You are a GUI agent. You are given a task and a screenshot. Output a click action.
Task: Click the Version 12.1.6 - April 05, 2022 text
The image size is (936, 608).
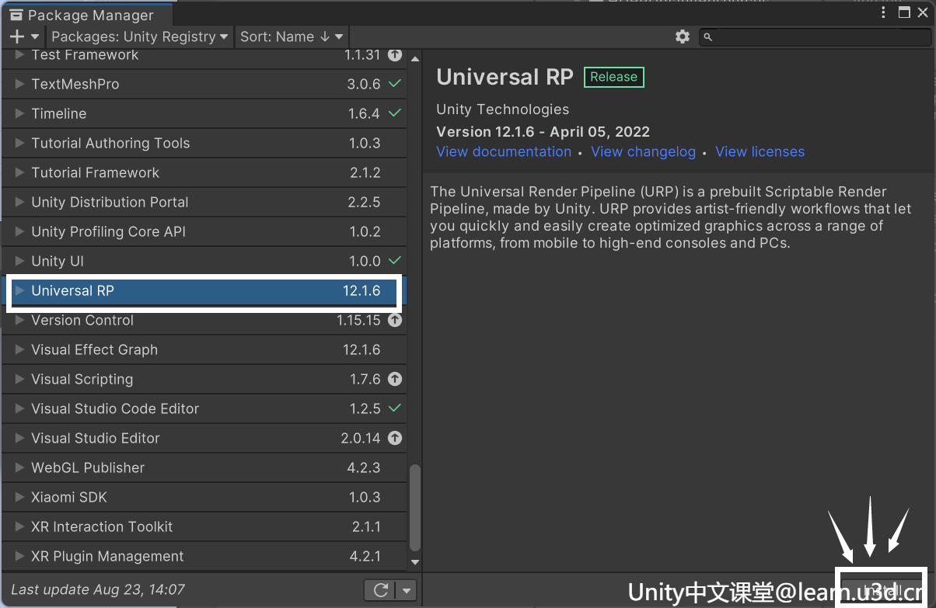pyautogui.click(x=543, y=131)
